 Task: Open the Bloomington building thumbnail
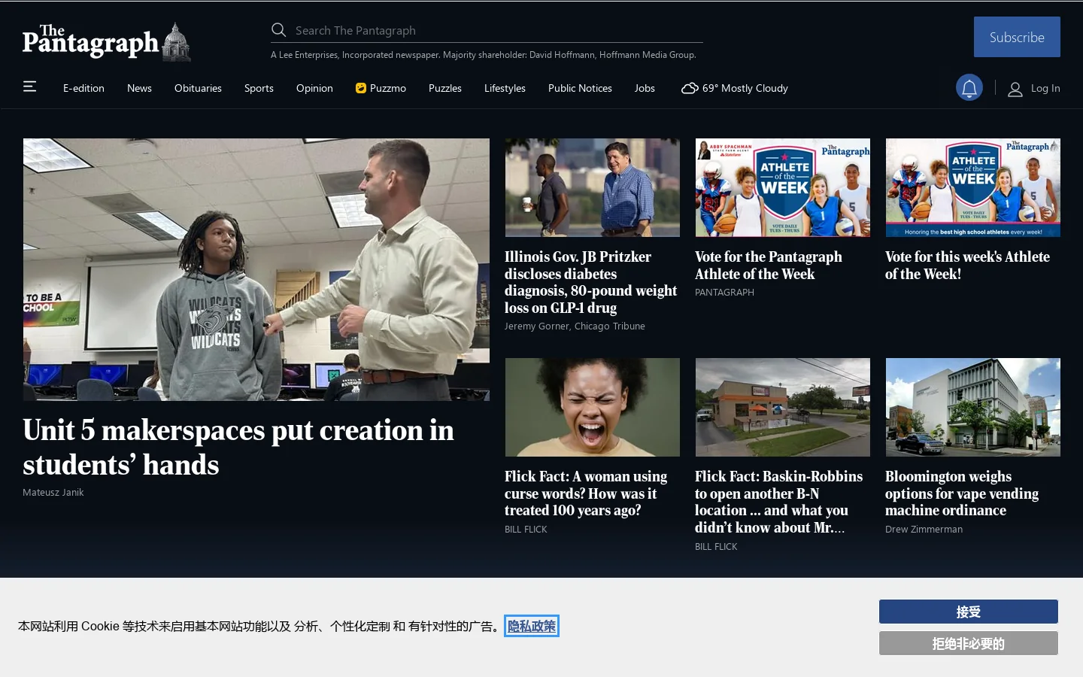973,407
